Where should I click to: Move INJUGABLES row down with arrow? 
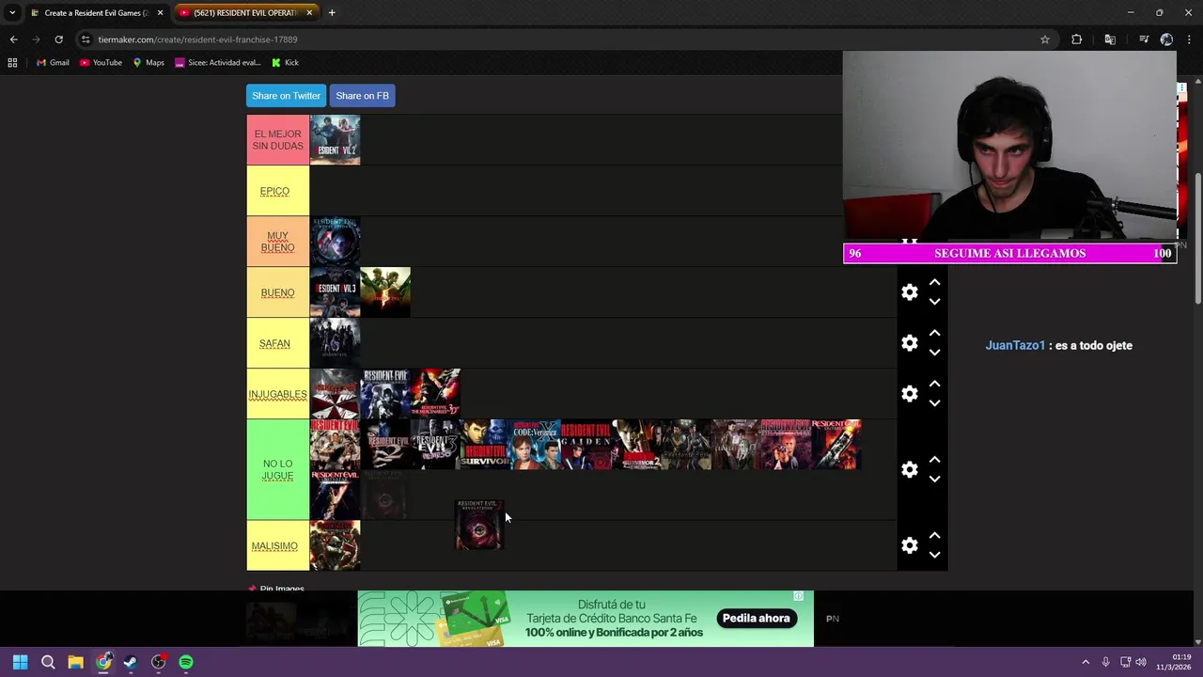click(934, 403)
